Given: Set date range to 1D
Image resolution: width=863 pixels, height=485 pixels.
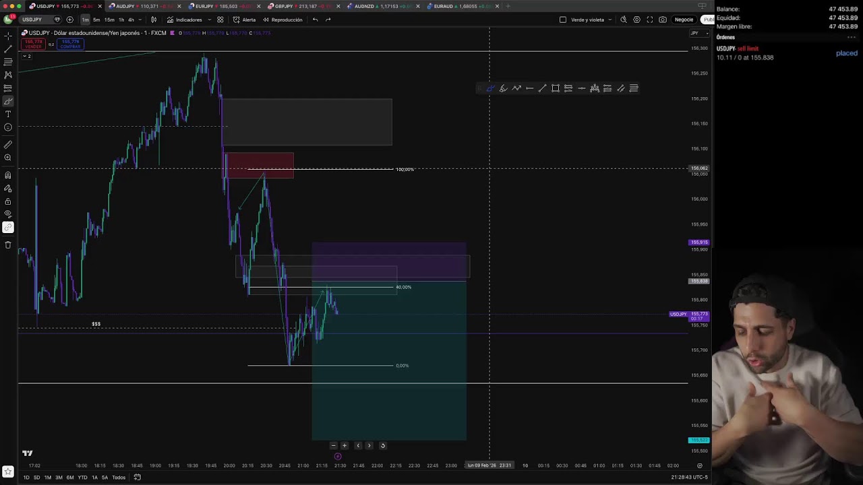Looking at the screenshot, I should [x=26, y=477].
